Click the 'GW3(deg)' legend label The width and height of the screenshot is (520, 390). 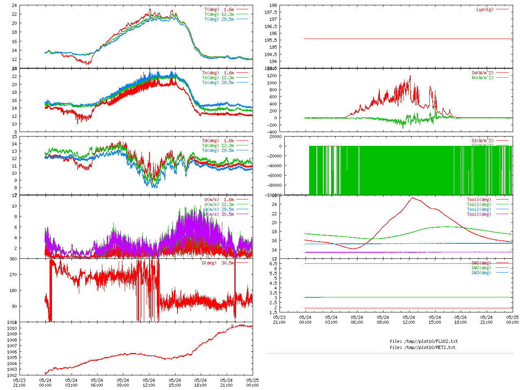[x=481, y=273]
